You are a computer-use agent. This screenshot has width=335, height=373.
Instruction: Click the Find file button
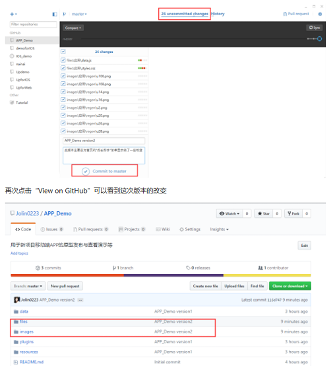[257, 286]
